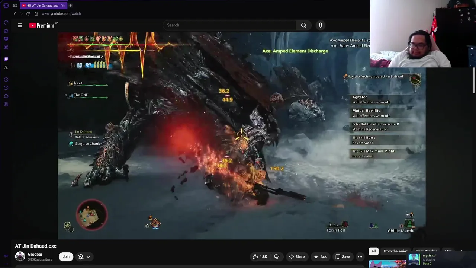Like the video showing 1.8K likes
The image size is (476, 268).
pyautogui.click(x=260, y=257)
